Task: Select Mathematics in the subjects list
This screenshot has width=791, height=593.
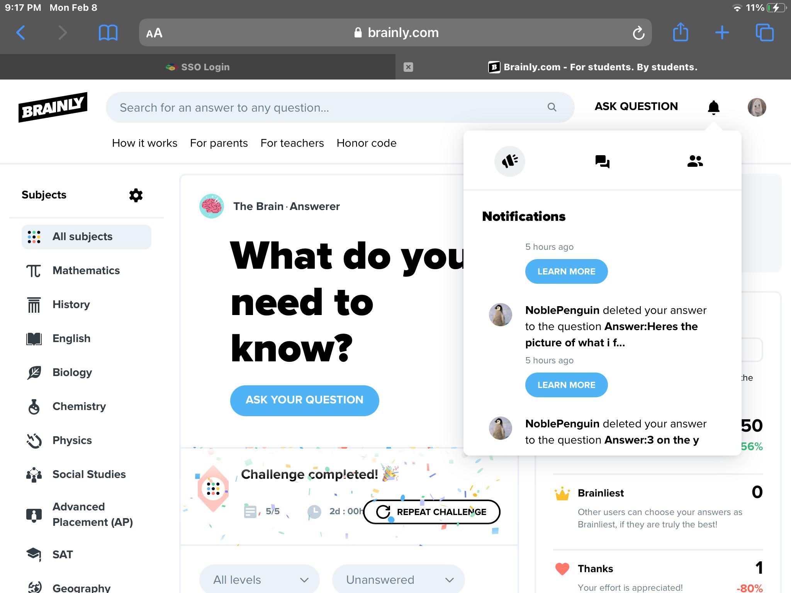Action: 86,271
